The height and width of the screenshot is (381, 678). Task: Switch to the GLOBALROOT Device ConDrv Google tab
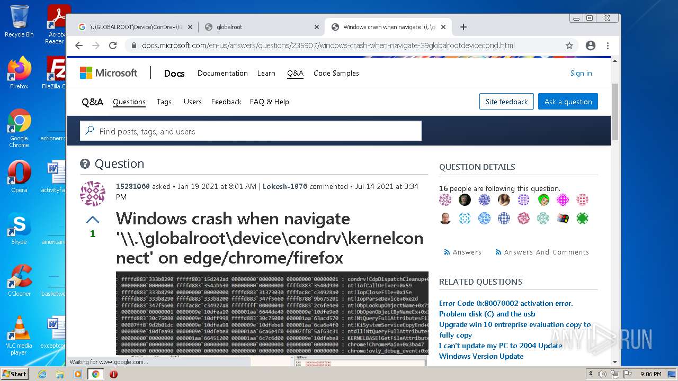[135, 27]
